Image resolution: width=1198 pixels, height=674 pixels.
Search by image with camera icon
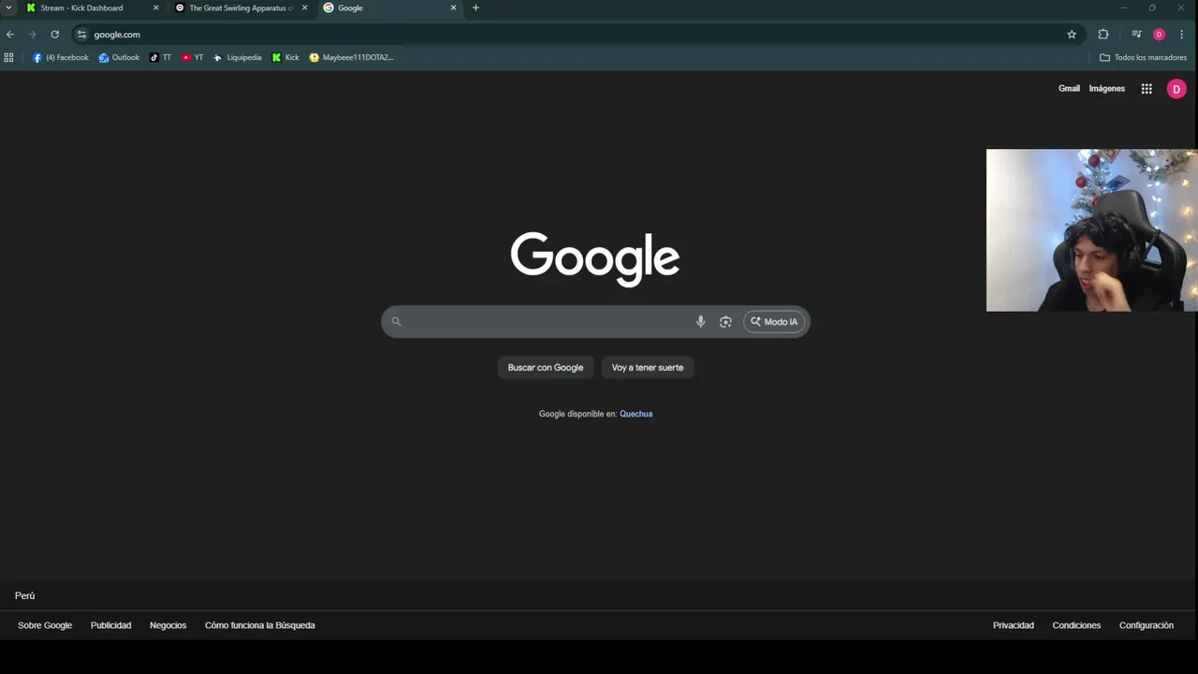coord(725,321)
